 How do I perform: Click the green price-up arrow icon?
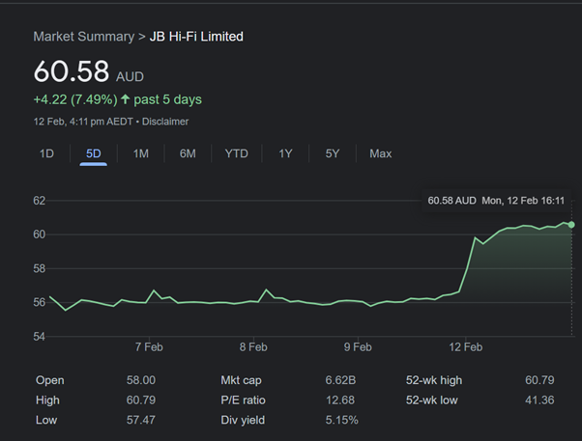pos(125,99)
